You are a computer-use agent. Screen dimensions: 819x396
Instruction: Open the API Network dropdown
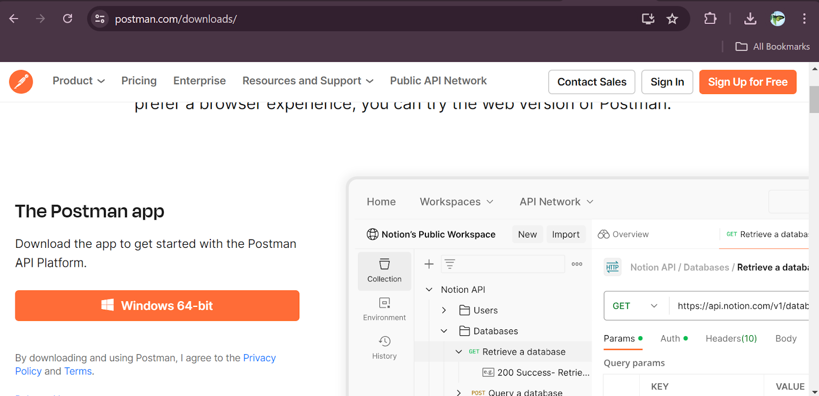point(556,202)
